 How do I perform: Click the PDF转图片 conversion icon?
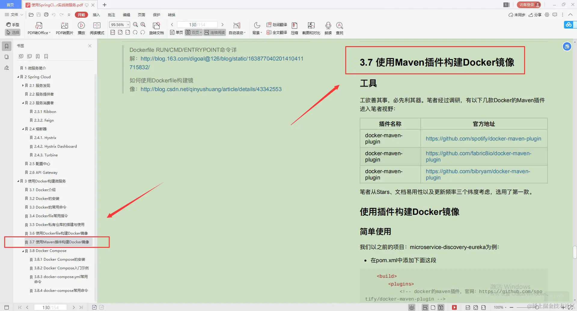64,28
